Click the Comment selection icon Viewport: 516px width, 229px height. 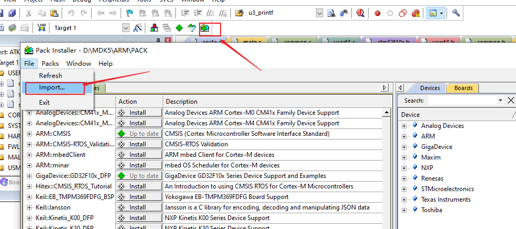pos(210,13)
